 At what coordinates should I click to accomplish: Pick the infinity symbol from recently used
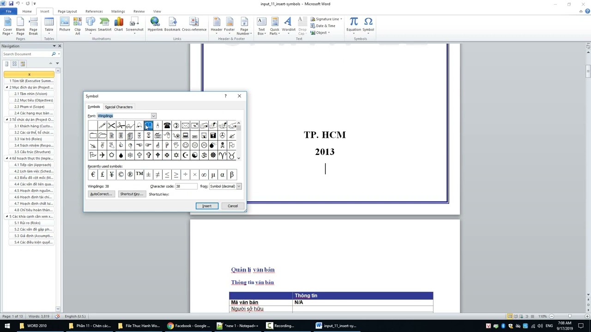(204, 175)
